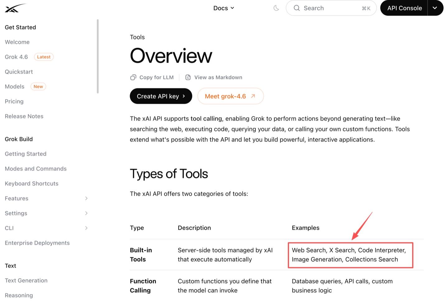Click 'Web Search, X Search, Code Interpreter' cell
Screen dimensions: 448x304
(349, 255)
